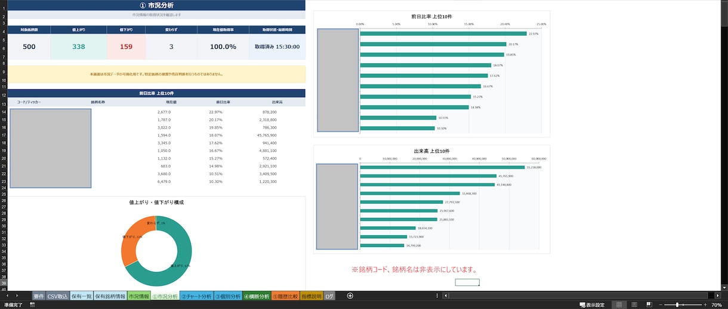Select the ①市況分析 sheet tab
This screenshot has width=728, height=309.
coord(165,296)
